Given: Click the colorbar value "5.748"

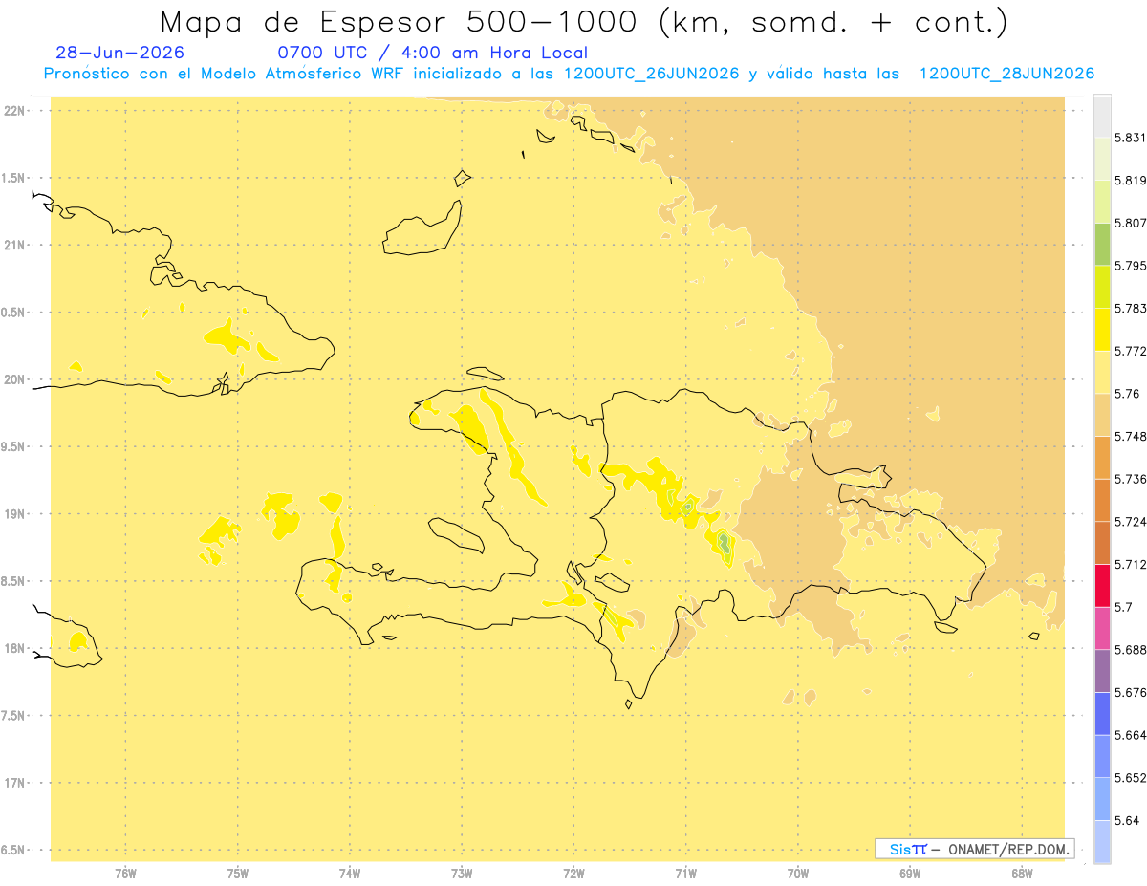Looking at the screenshot, I should [x=1131, y=437].
